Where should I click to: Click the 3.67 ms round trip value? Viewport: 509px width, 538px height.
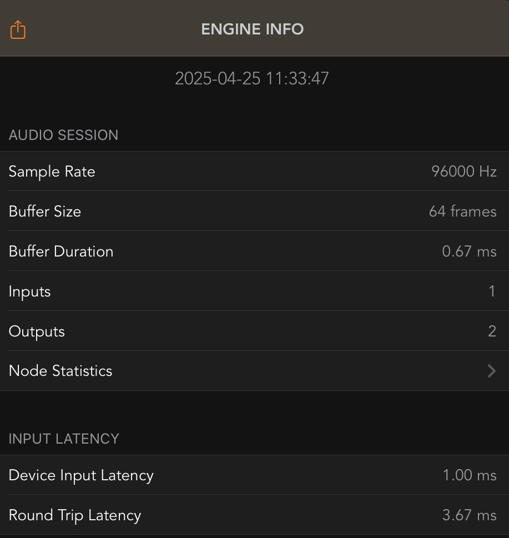pos(469,515)
